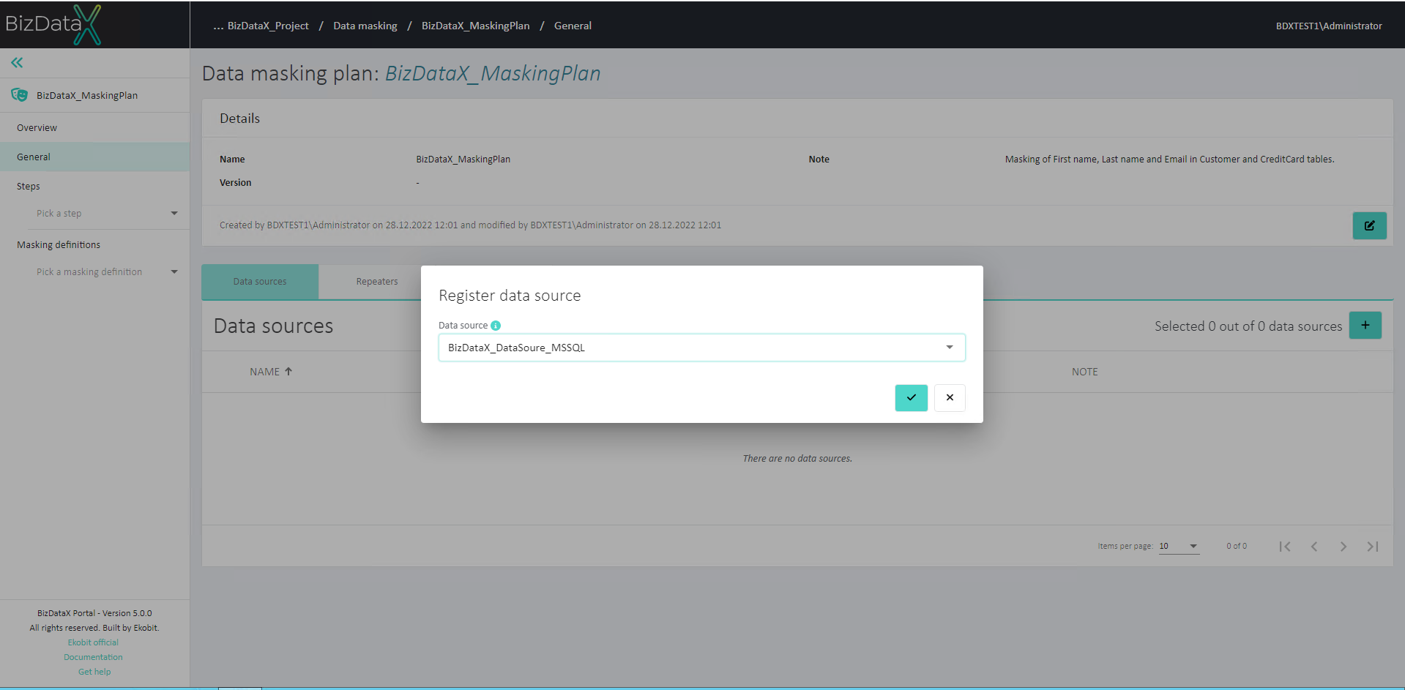Click the BizDataX logo
Image resolution: width=1405 pixels, height=690 pixels.
coord(53,24)
